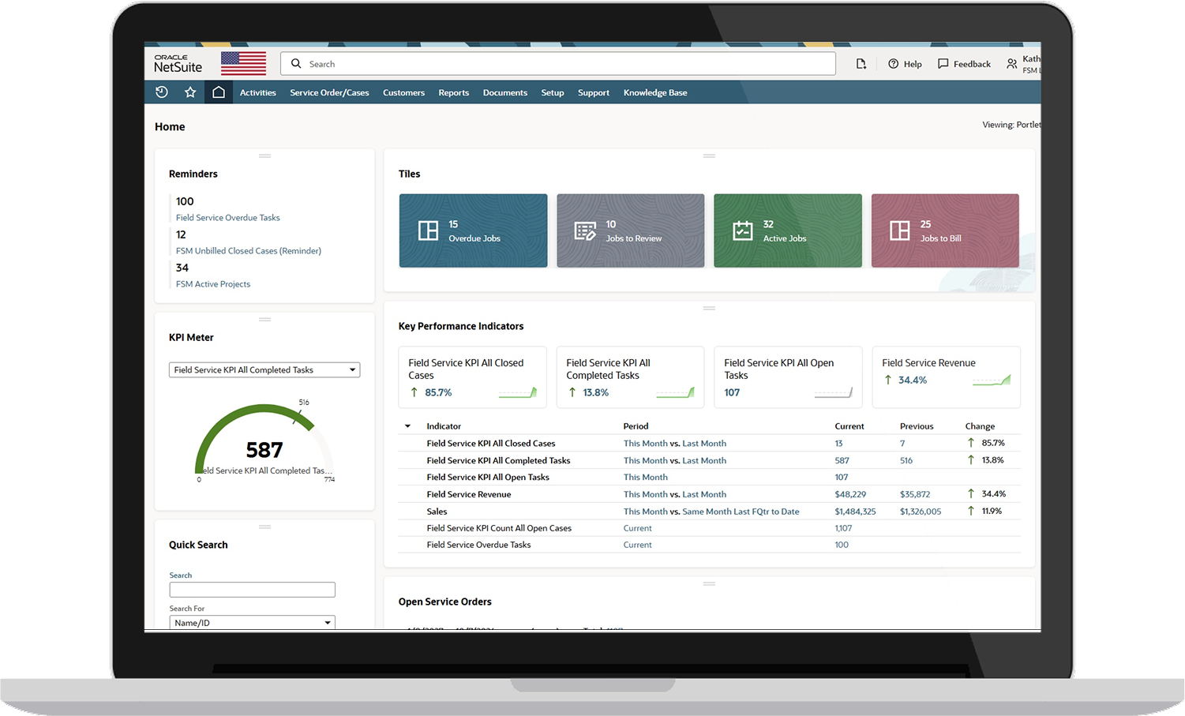Open the FSM Active Projects reminder

[x=212, y=283]
